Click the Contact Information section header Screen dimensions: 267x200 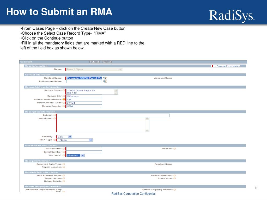coord(135,75)
